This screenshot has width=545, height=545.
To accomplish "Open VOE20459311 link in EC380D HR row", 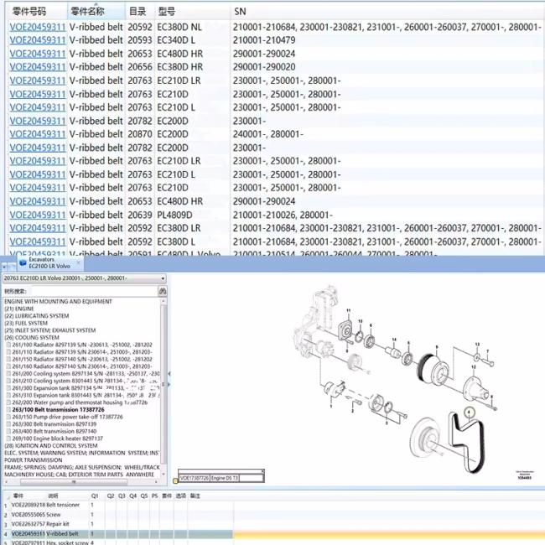I will (x=38, y=67).
